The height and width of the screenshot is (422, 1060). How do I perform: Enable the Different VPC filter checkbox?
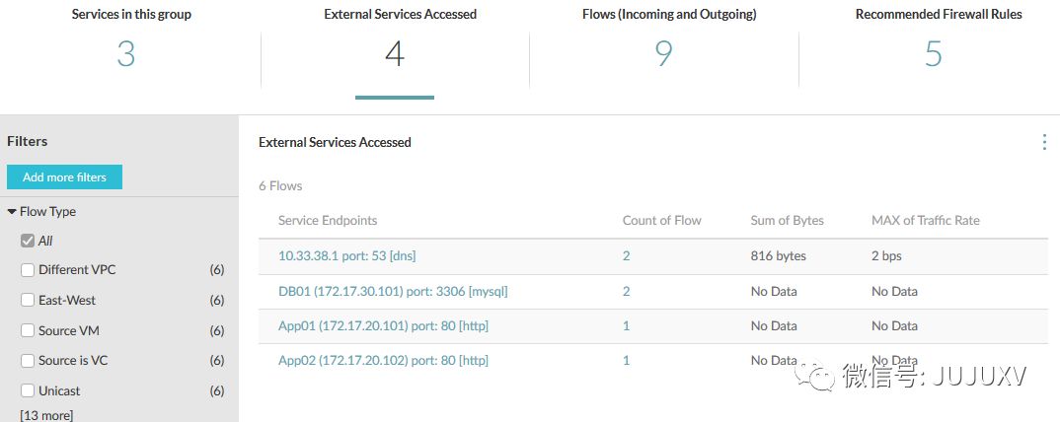(x=28, y=270)
